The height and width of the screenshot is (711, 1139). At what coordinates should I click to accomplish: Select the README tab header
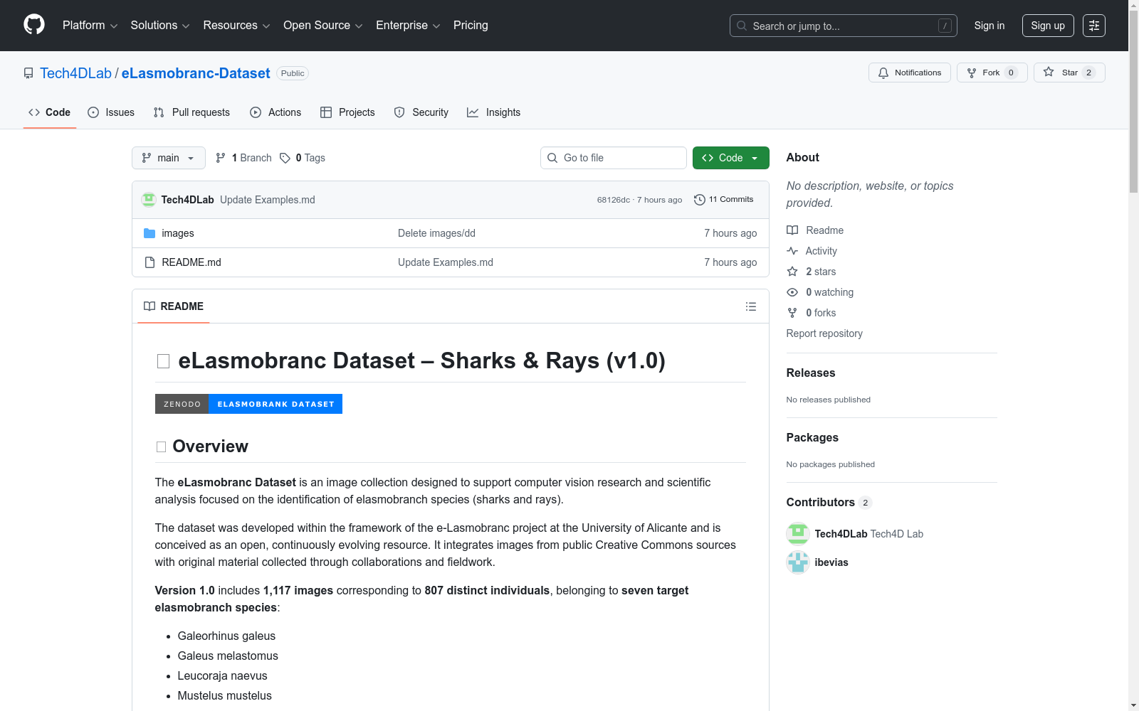tap(174, 306)
